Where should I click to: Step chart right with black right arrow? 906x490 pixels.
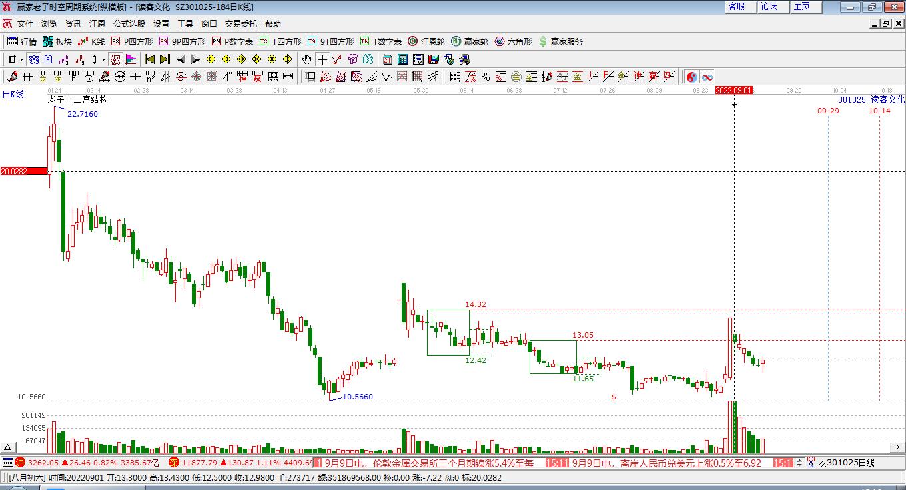point(195,59)
